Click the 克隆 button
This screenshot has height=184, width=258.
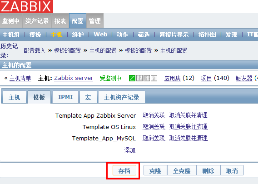(155, 170)
